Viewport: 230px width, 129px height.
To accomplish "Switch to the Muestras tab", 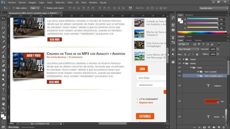I will point(189,15).
